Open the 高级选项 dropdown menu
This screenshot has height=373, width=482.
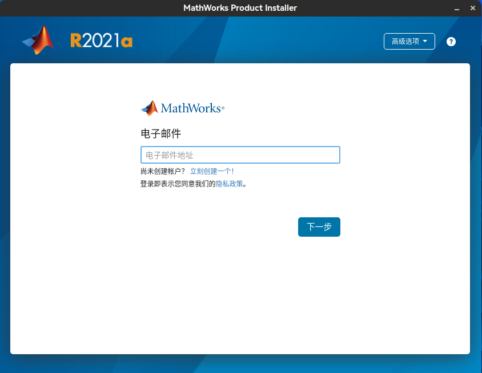(x=409, y=41)
